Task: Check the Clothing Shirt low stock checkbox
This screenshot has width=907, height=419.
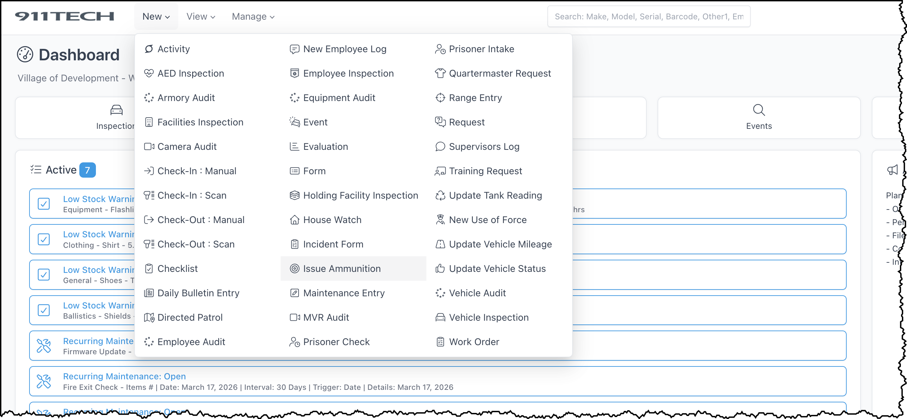Action: point(44,239)
